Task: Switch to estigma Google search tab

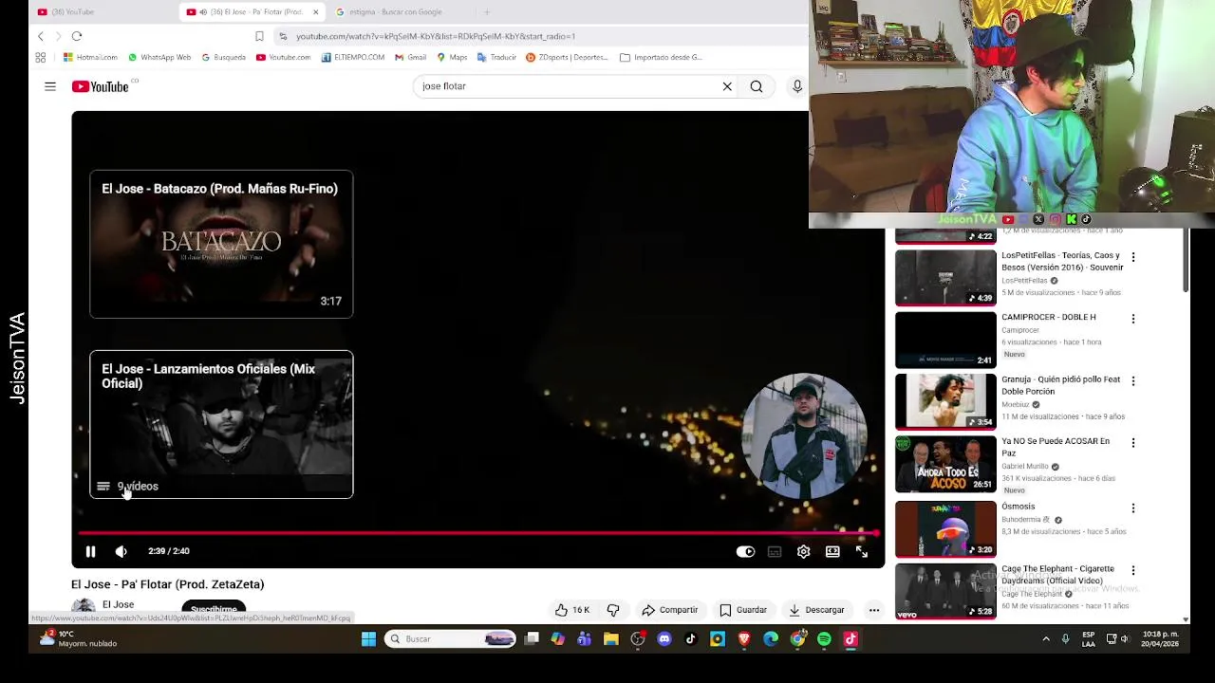Action: [x=394, y=12]
